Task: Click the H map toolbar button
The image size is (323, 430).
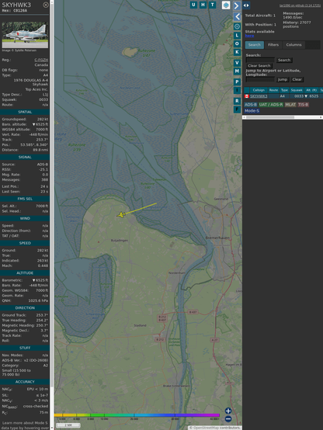Action: click(203, 5)
